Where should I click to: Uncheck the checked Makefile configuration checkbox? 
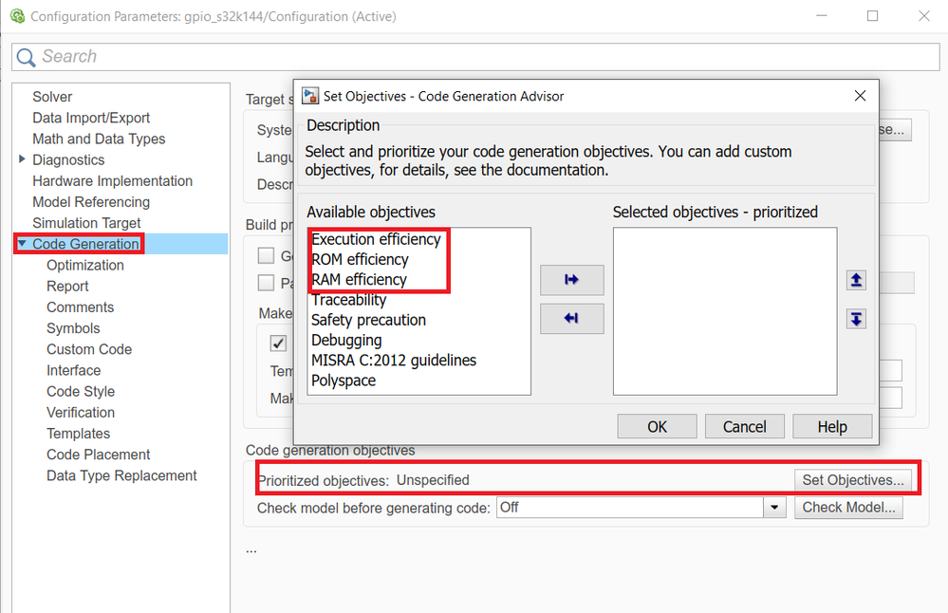click(x=278, y=344)
